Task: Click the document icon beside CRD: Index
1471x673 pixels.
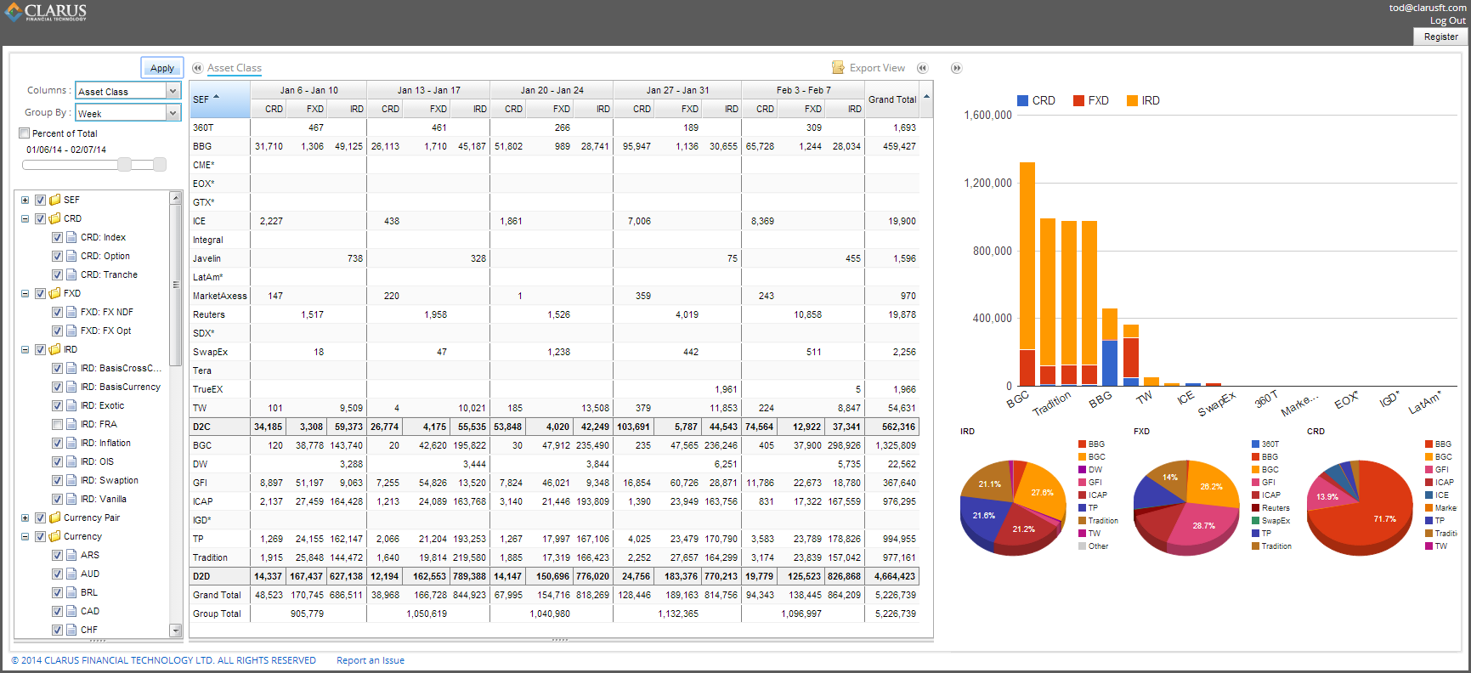Action: click(x=71, y=237)
